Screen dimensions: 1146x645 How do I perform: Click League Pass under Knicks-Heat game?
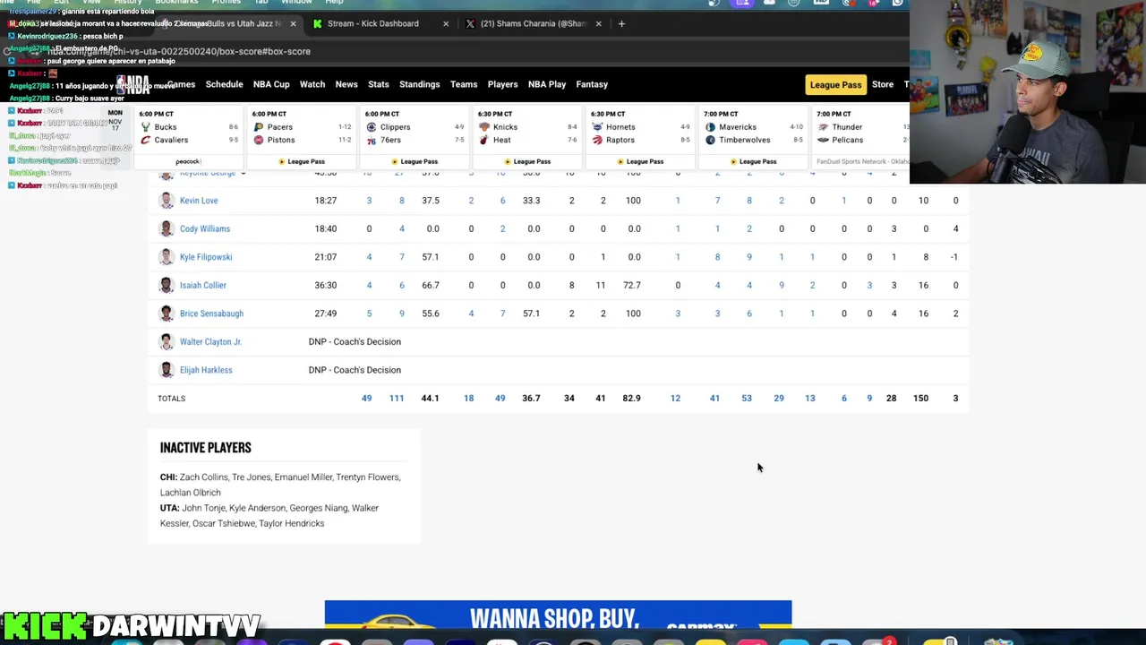(x=526, y=161)
